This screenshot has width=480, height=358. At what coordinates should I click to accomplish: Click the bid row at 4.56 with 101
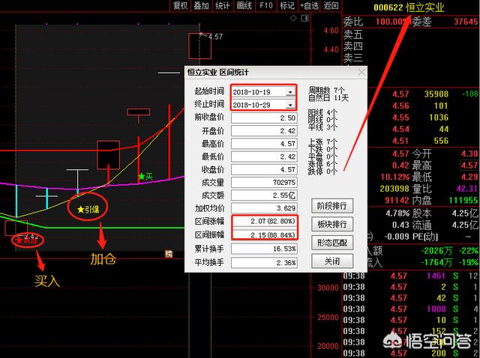click(423, 106)
